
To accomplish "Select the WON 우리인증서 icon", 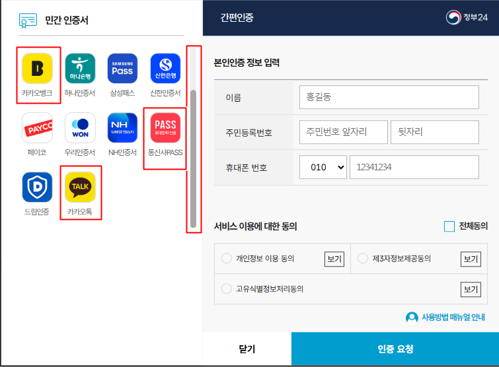I will (80, 128).
